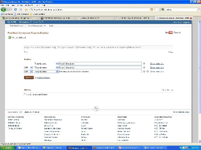
Task: Open the PubMed Home link
Action: pyautogui.click(x=16, y=26)
